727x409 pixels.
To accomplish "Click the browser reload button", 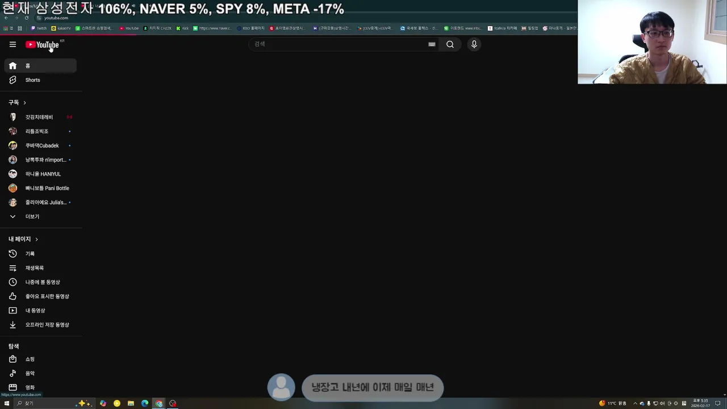I will pos(26,18).
